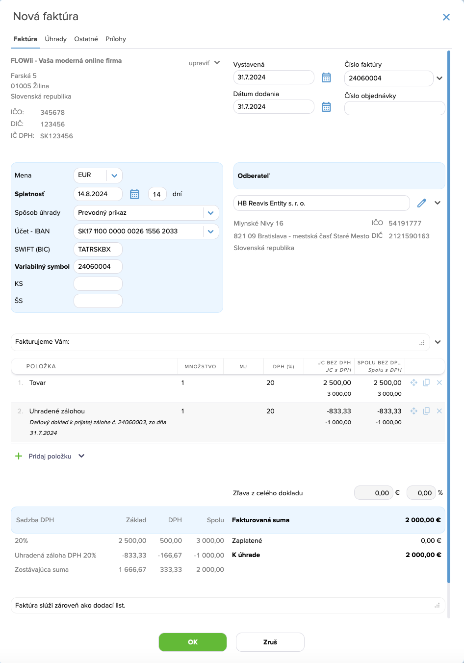Delete the Uhradené zálohou row
464x663 pixels.
pos(439,411)
